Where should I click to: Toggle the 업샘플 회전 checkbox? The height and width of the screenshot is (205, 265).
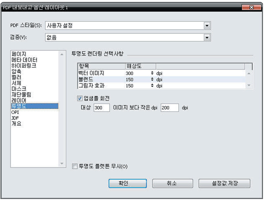80,98
